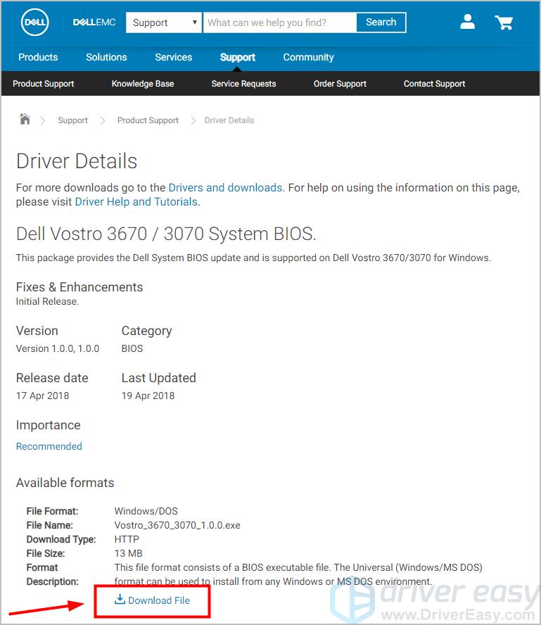Open Order Support in navigation bar

(x=340, y=84)
